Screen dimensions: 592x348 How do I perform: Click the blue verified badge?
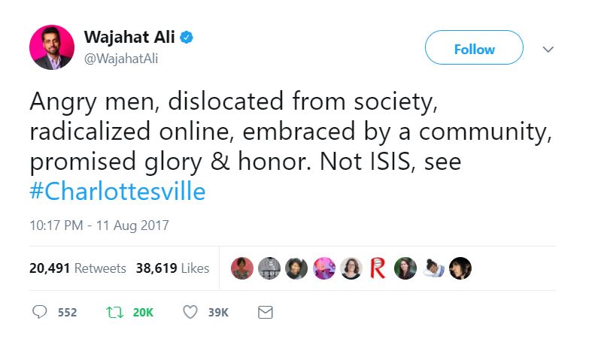[187, 37]
